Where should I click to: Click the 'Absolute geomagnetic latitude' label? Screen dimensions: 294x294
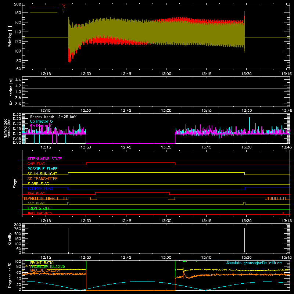pos(254,263)
